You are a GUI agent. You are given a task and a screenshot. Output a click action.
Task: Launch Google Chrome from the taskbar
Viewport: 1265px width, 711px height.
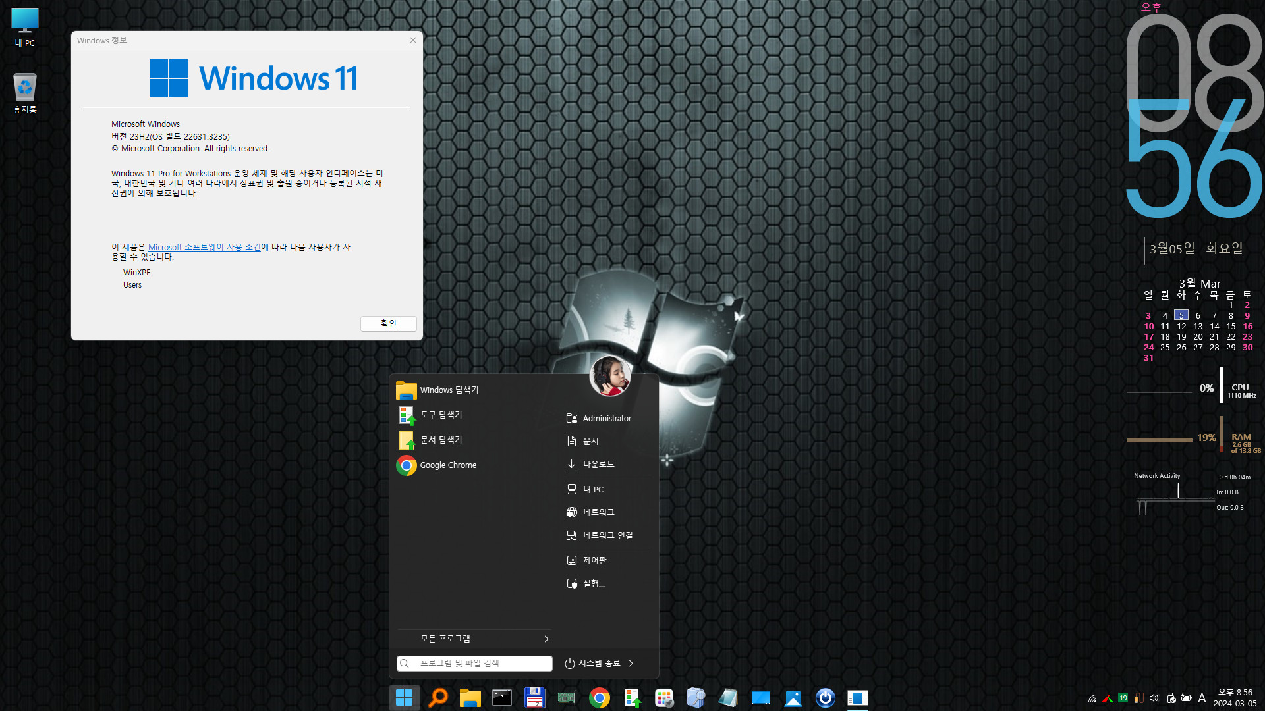(x=599, y=697)
